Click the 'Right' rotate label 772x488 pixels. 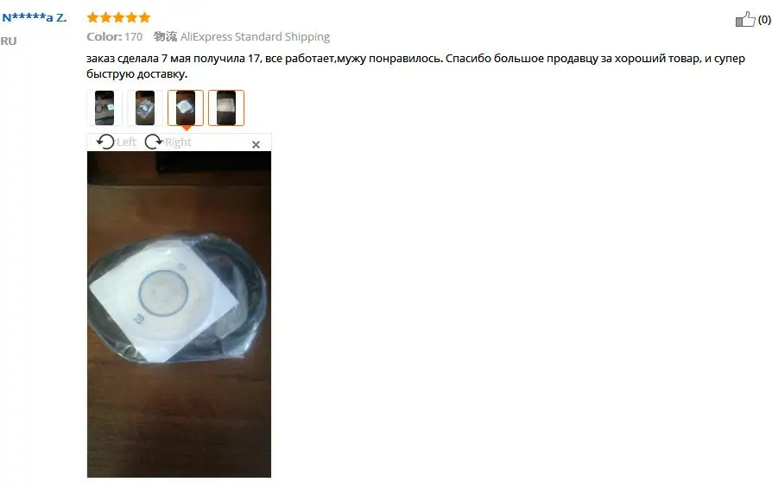pos(178,143)
